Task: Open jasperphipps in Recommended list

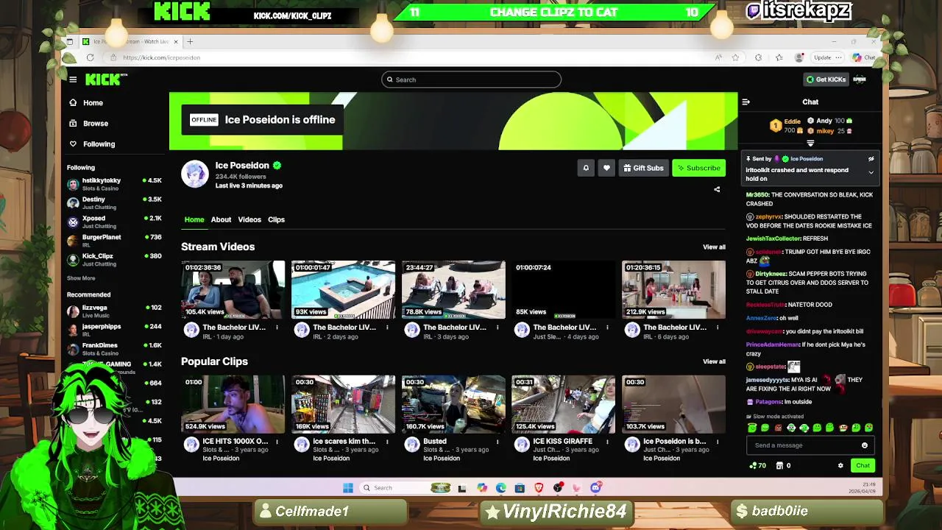Action: click(114, 330)
